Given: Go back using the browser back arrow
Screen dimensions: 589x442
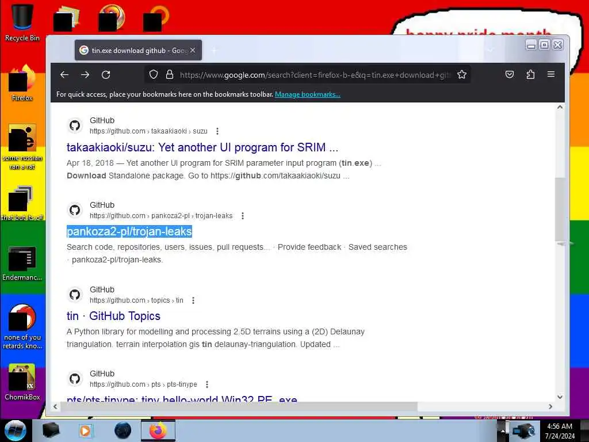Looking at the screenshot, I should pos(64,75).
